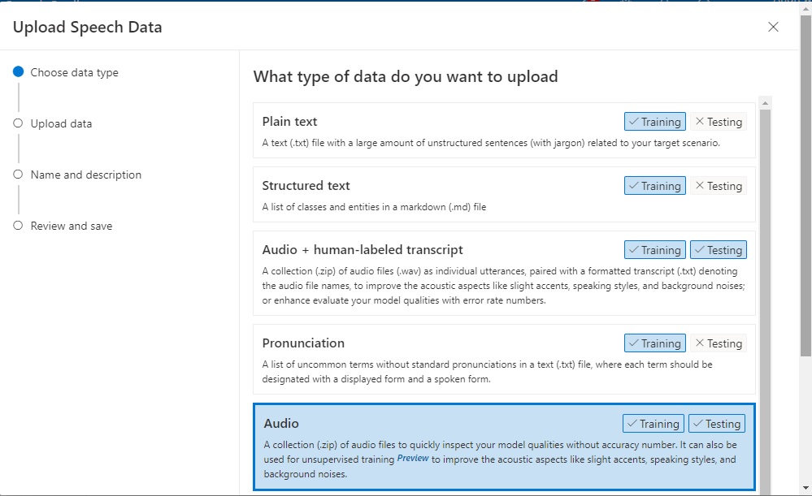Click Structured text Training badge
The image size is (812, 496).
click(655, 186)
